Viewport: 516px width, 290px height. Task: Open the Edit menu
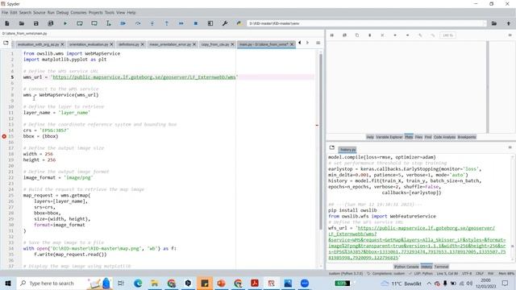[14, 13]
